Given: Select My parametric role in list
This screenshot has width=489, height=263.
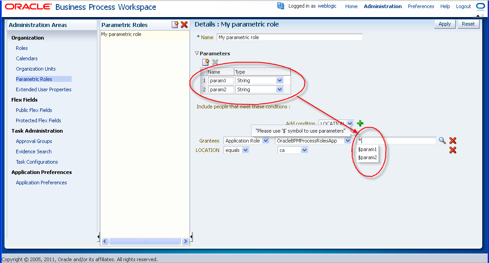Looking at the screenshot, I should pos(145,34).
